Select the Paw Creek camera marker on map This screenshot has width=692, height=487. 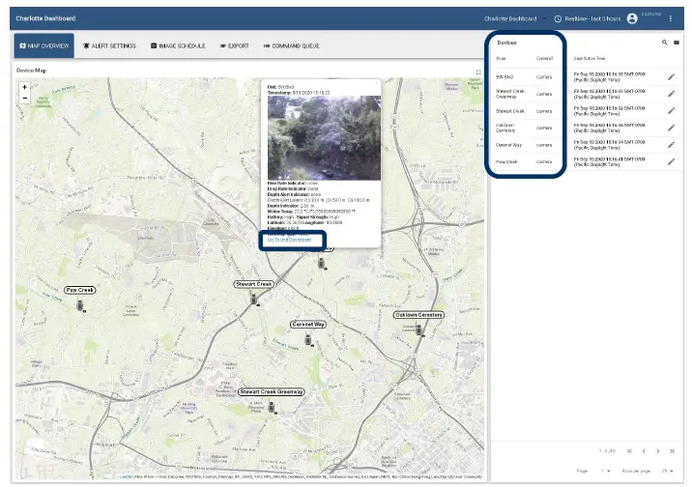click(x=81, y=305)
